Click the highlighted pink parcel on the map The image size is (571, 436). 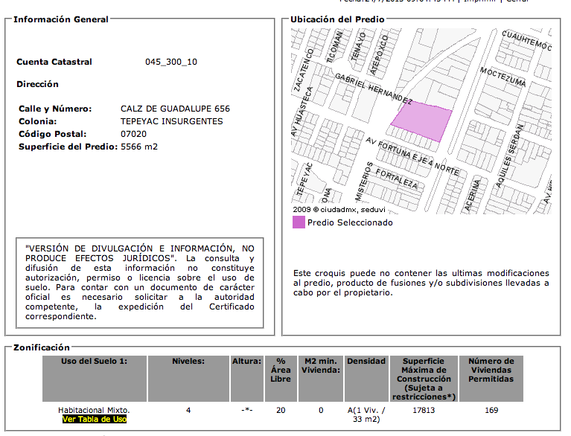coord(422,121)
